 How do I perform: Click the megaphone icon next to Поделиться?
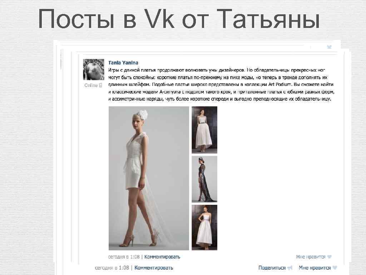pyautogui.click(x=290, y=268)
